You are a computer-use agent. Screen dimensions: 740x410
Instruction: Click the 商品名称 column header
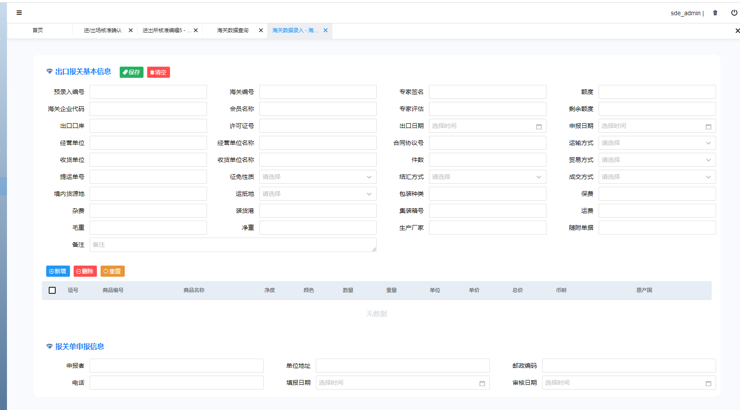click(x=194, y=290)
